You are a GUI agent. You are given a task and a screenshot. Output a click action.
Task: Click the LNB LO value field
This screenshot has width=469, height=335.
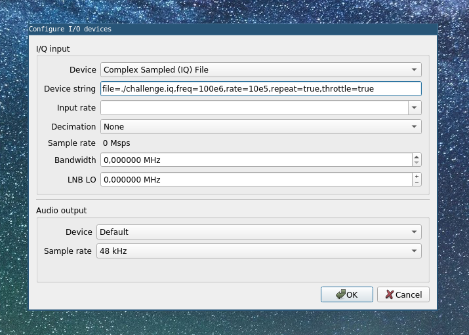pos(256,179)
